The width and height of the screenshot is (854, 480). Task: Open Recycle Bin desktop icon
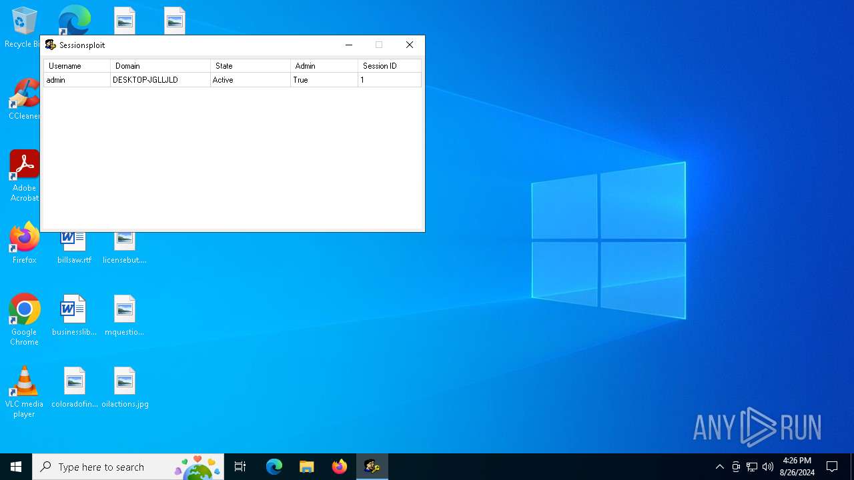(x=23, y=28)
